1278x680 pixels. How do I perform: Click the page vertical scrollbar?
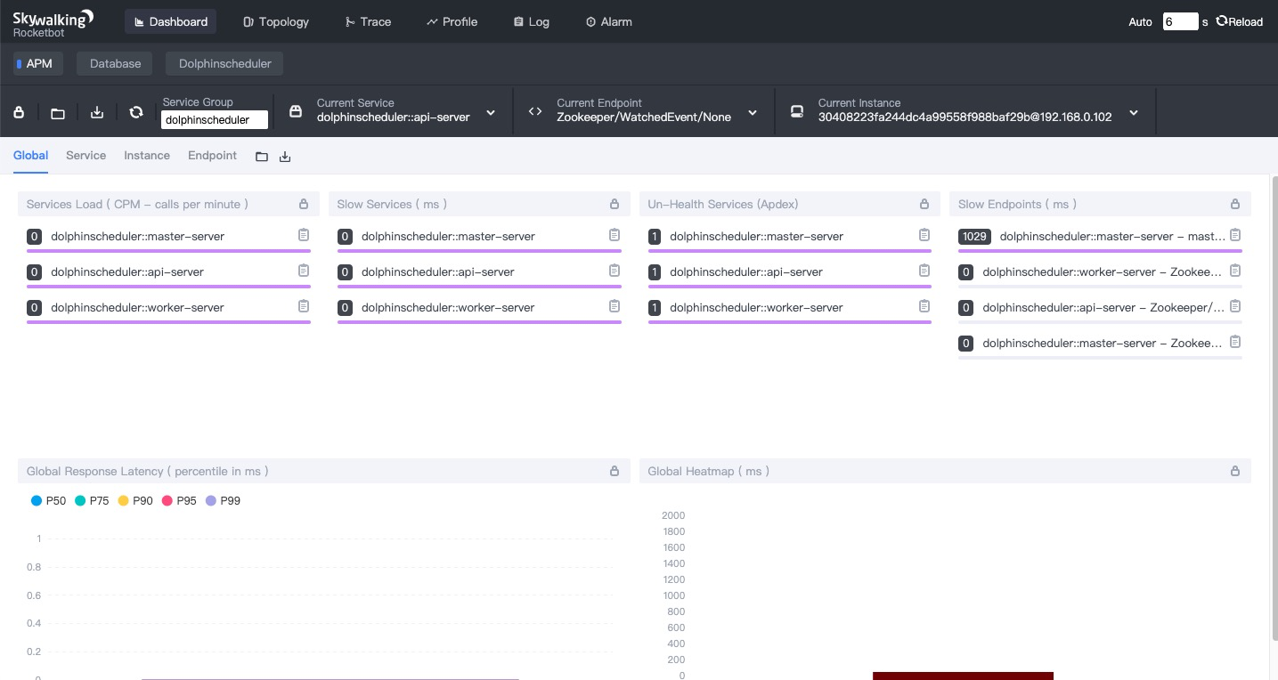click(x=1274, y=407)
